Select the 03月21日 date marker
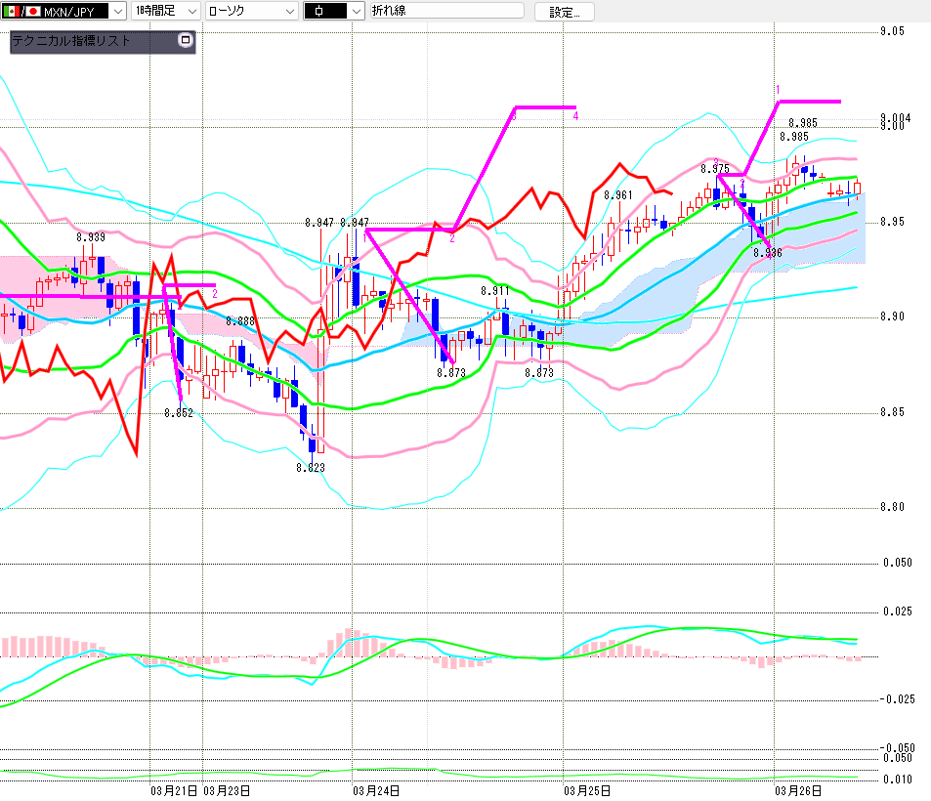Image resolution: width=931 pixels, height=801 pixels. [x=175, y=790]
